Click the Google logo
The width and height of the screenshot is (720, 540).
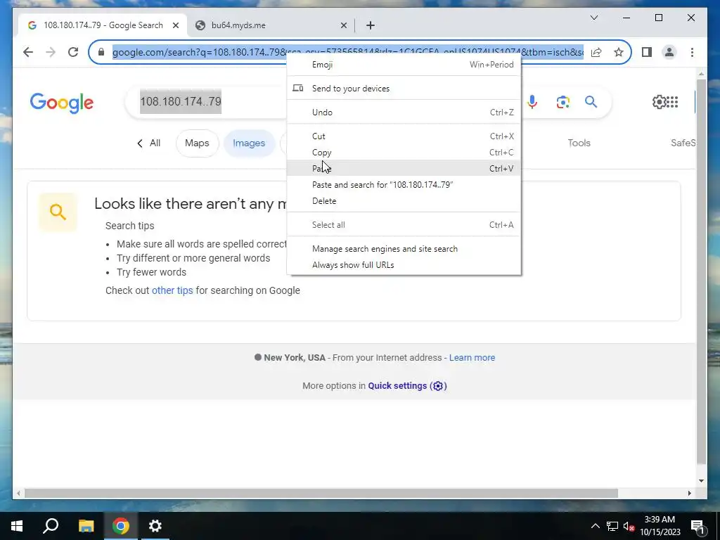click(62, 103)
